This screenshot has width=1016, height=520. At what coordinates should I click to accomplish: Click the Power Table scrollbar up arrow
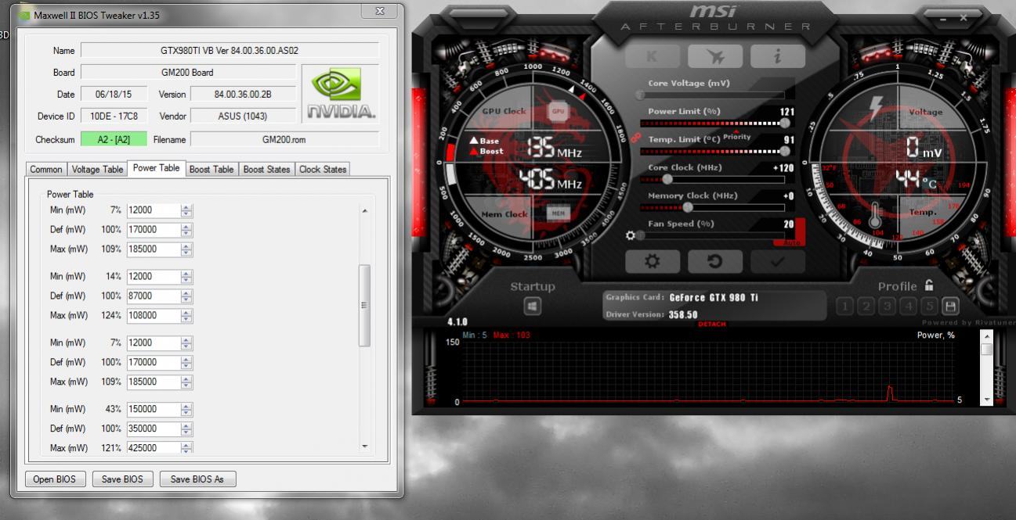(x=364, y=210)
